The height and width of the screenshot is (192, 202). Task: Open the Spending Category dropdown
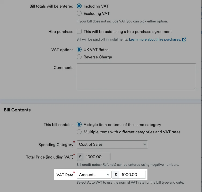[112, 144]
